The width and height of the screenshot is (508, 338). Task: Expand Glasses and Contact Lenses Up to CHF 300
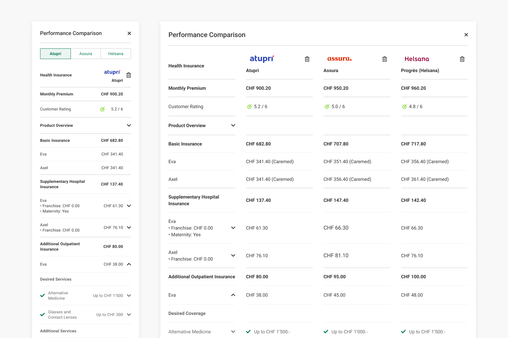129,315
